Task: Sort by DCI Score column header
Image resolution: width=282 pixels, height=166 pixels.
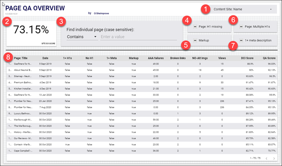Action: pos(247,58)
